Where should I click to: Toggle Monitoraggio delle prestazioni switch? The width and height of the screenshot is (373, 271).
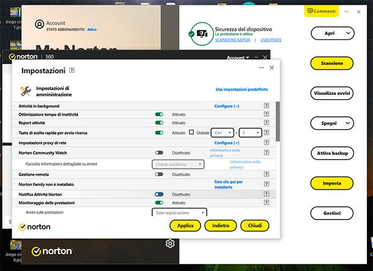click(159, 202)
